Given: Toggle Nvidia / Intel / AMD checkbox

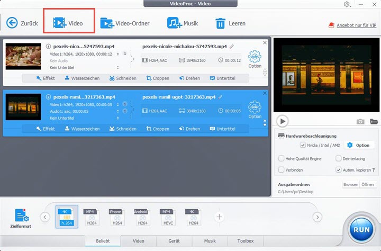Looking at the screenshot, I should point(303,145).
